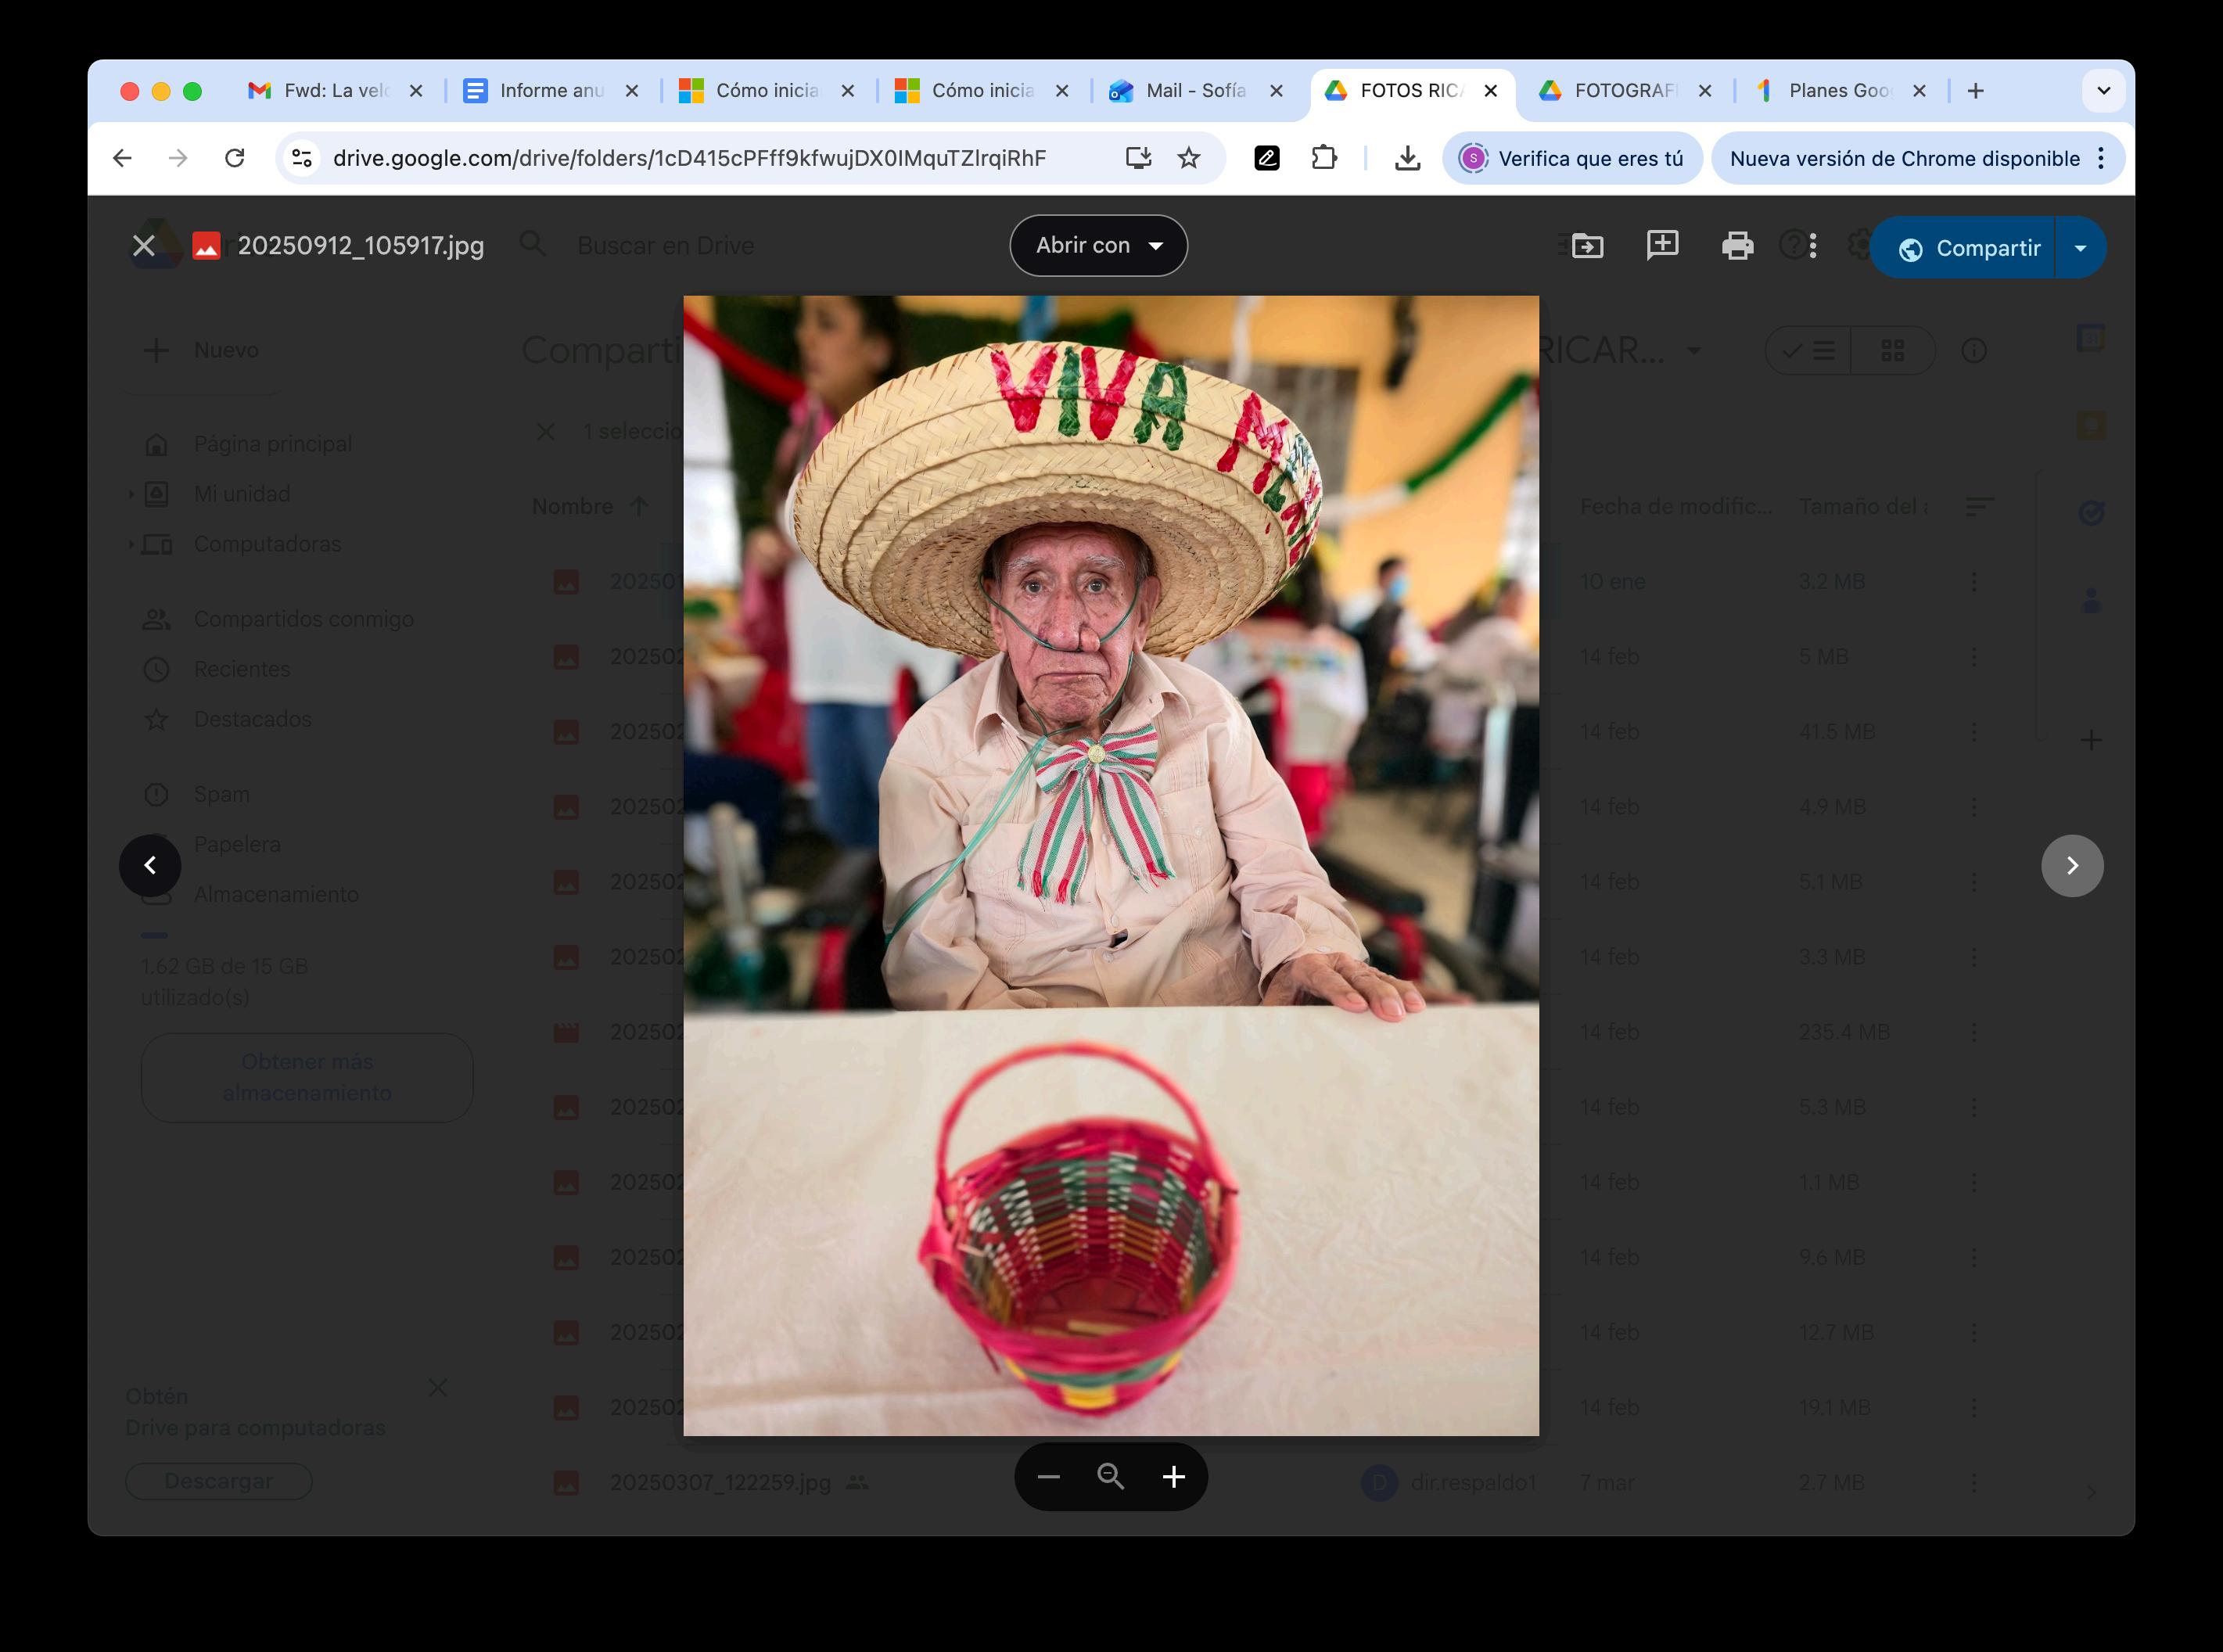Image resolution: width=2223 pixels, height=1652 pixels.
Task: Click the add comment icon
Action: pos(1662,245)
